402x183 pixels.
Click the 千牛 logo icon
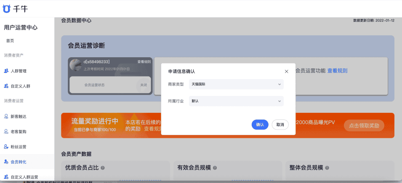(6, 9)
